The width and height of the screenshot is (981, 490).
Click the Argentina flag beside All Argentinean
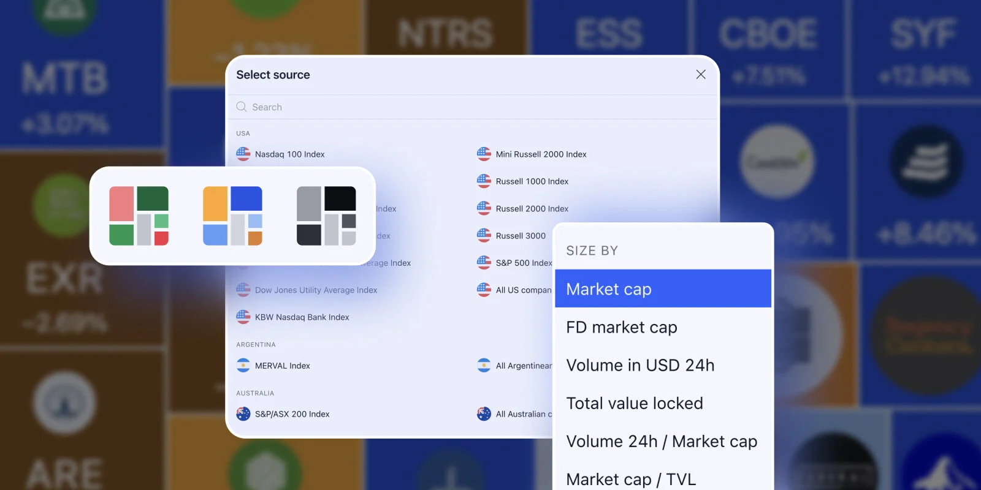484,365
